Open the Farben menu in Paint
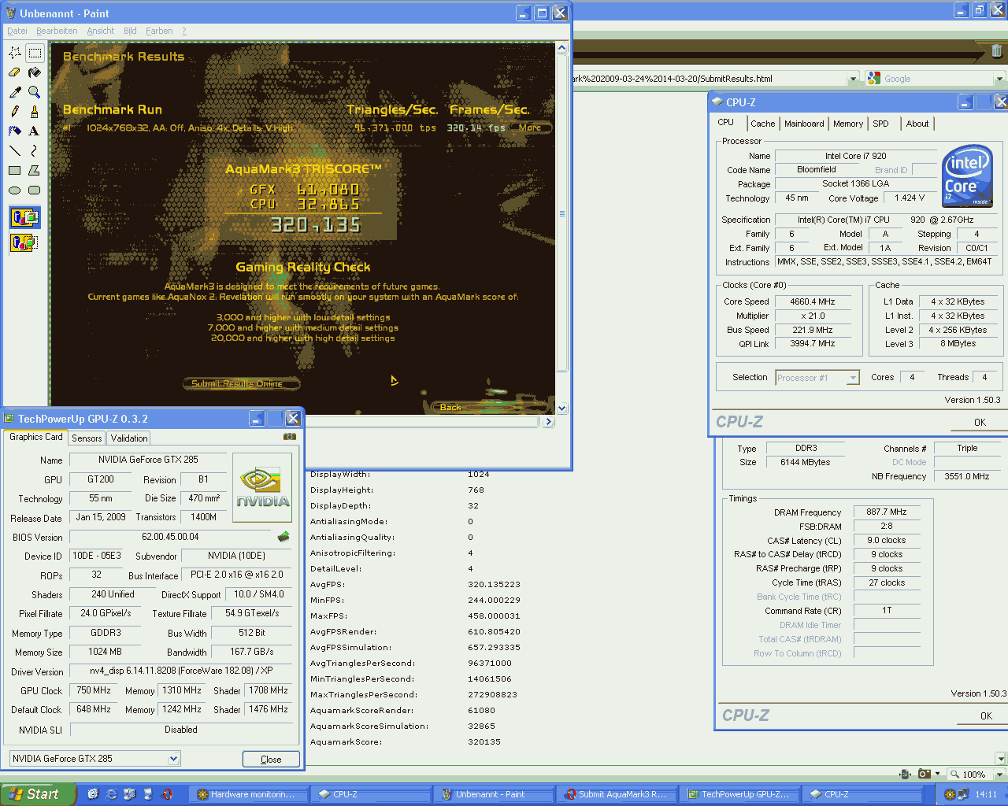The image size is (1008, 806). click(159, 31)
